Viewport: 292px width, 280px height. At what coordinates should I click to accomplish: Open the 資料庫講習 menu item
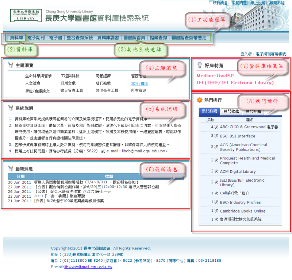108,38
